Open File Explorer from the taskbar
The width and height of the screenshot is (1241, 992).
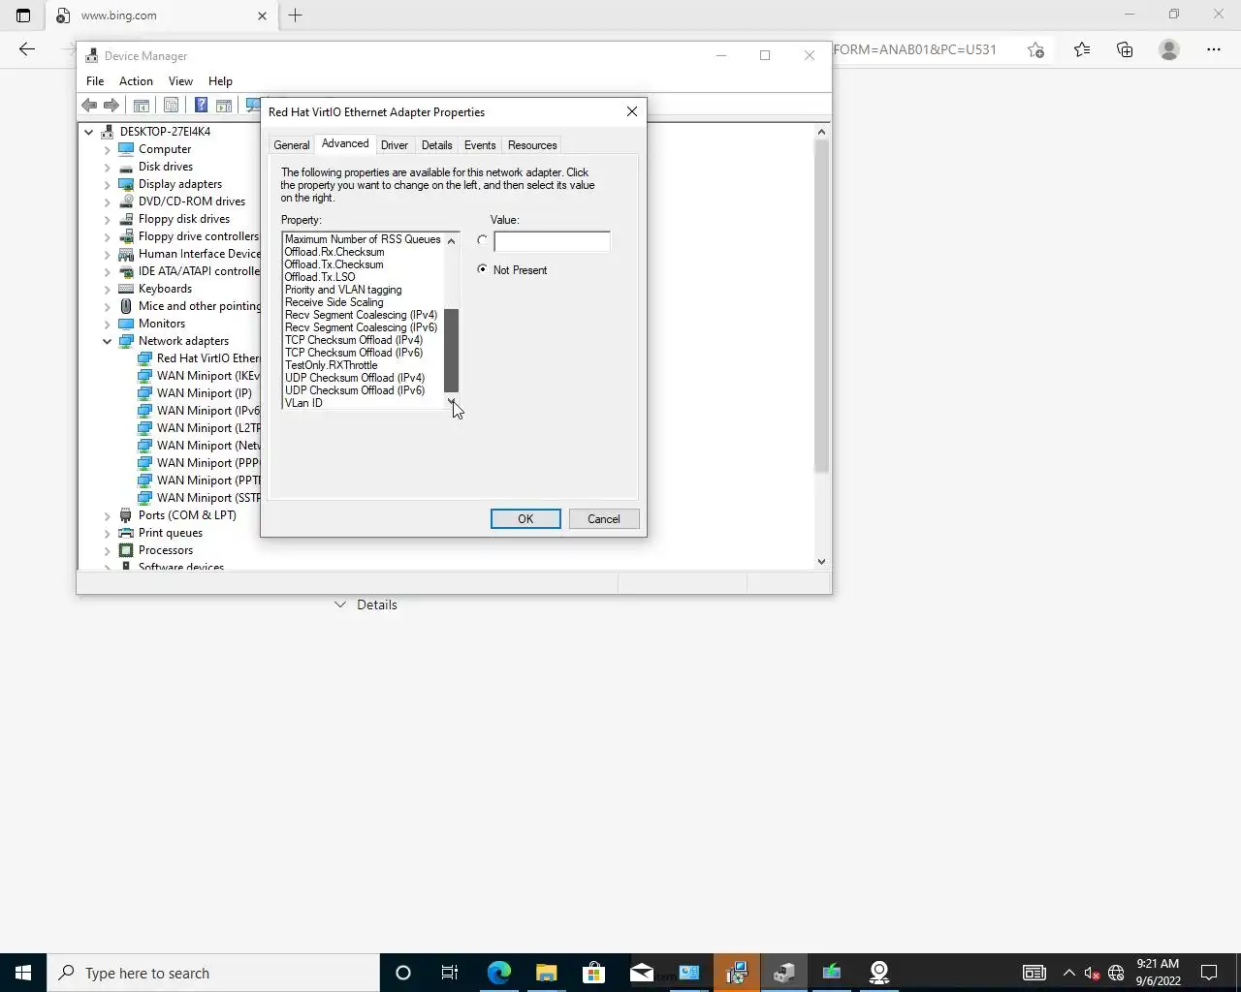pos(547,973)
